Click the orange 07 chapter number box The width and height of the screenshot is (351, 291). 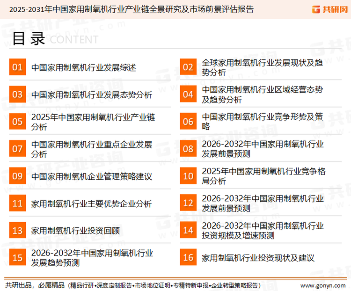pyautogui.click(x=17, y=149)
